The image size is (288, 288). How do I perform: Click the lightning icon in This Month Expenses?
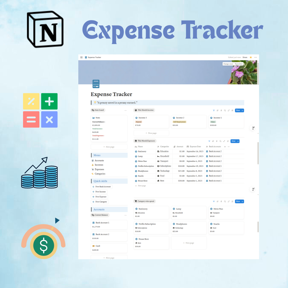[x=217, y=141]
